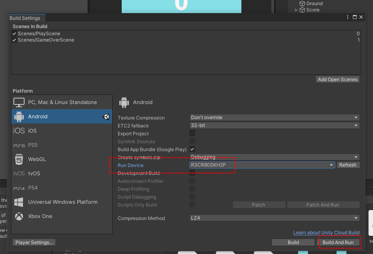Click the large Android header icon
Screen dimensions: 373x254
click(124, 102)
